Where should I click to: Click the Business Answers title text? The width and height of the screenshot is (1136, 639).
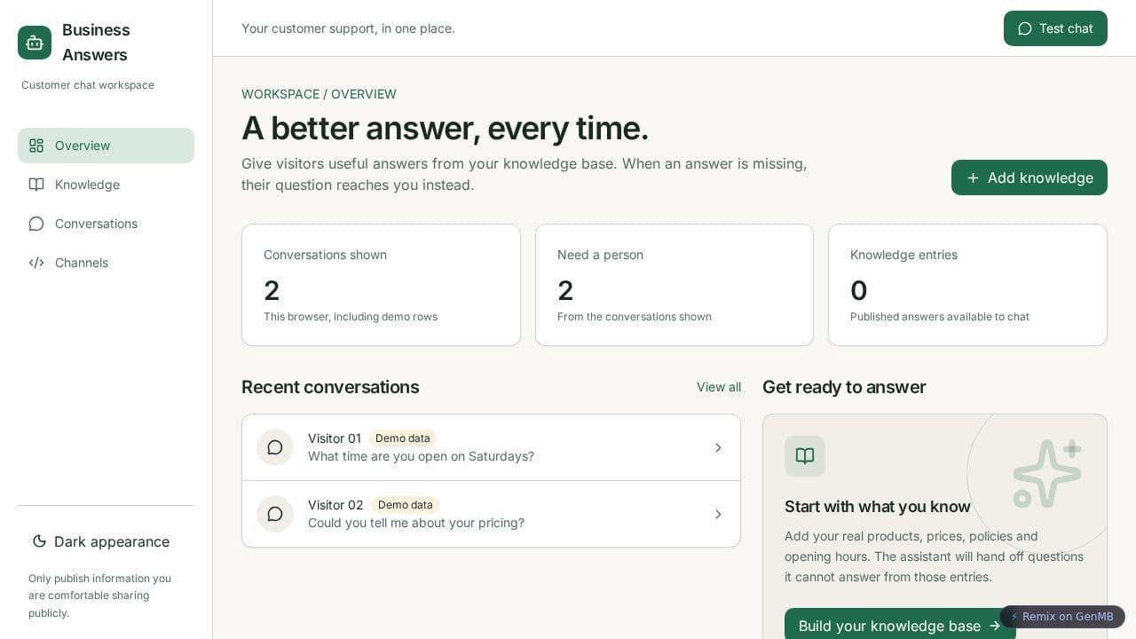(96, 43)
